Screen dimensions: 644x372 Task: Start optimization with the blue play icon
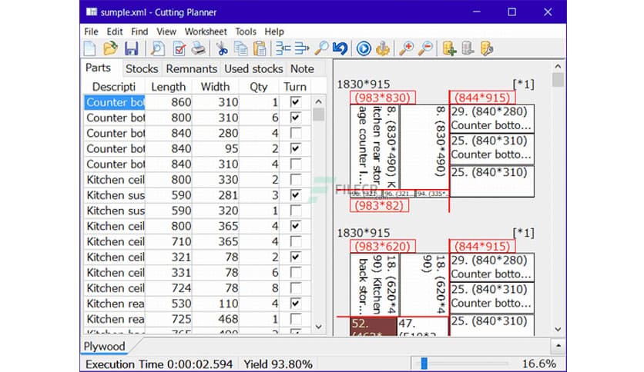[x=364, y=48]
